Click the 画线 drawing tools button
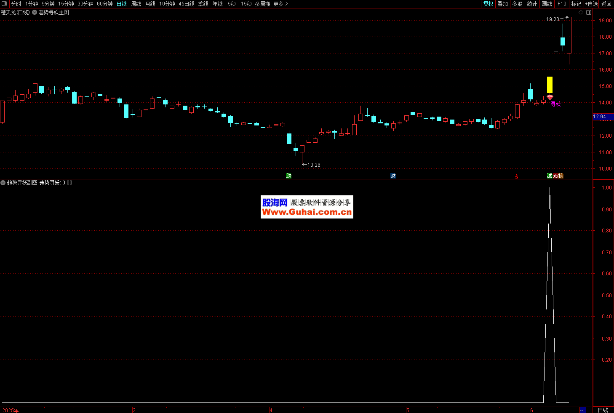The image size is (614, 413). coord(547,4)
